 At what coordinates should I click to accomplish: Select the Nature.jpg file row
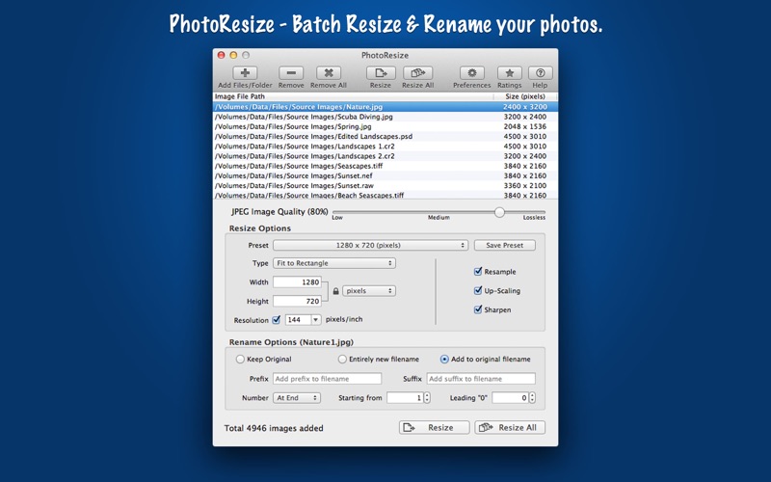[385, 107]
